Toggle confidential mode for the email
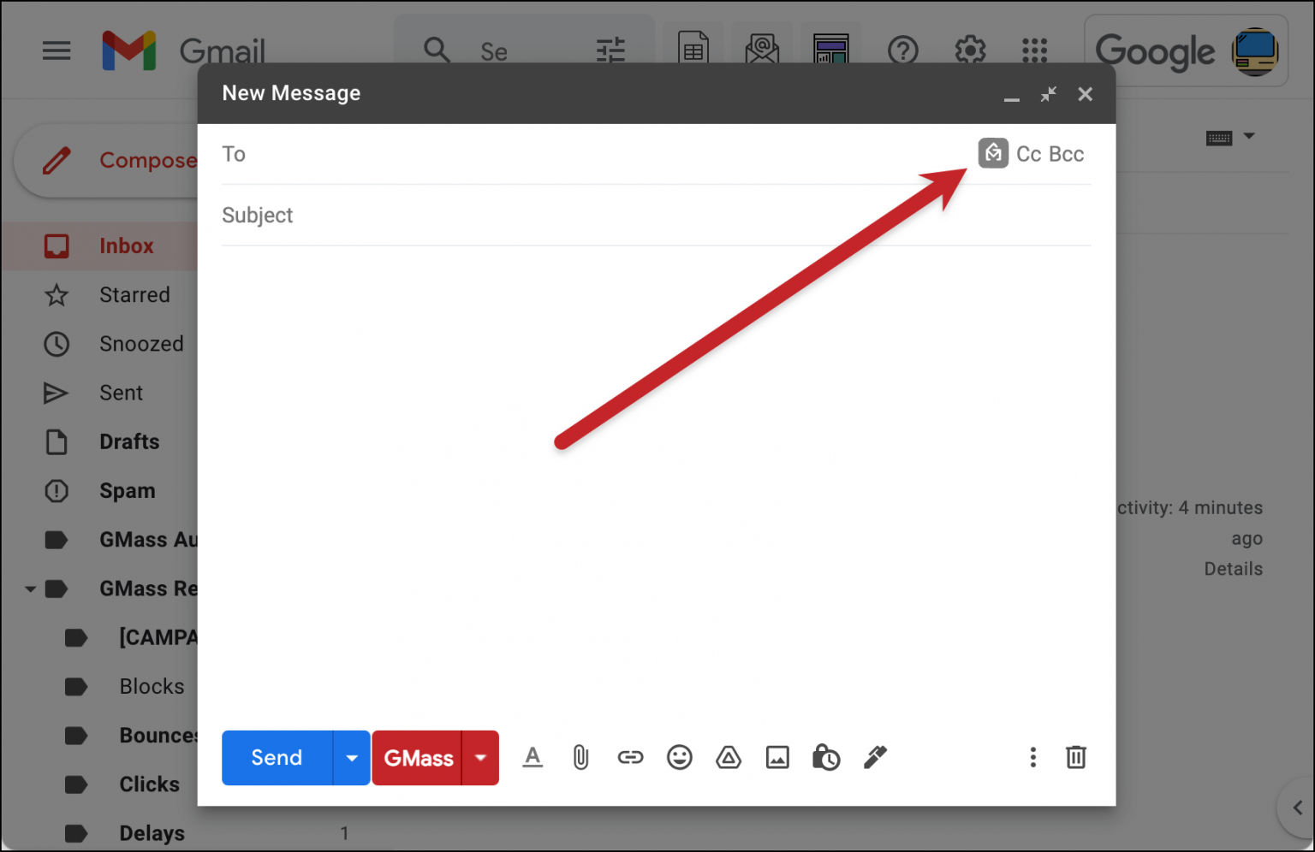The image size is (1315, 852). [x=825, y=757]
